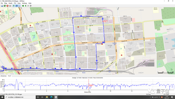The image size is (175, 99).
Task: Open the Map menu
Action: pos(5,3)
